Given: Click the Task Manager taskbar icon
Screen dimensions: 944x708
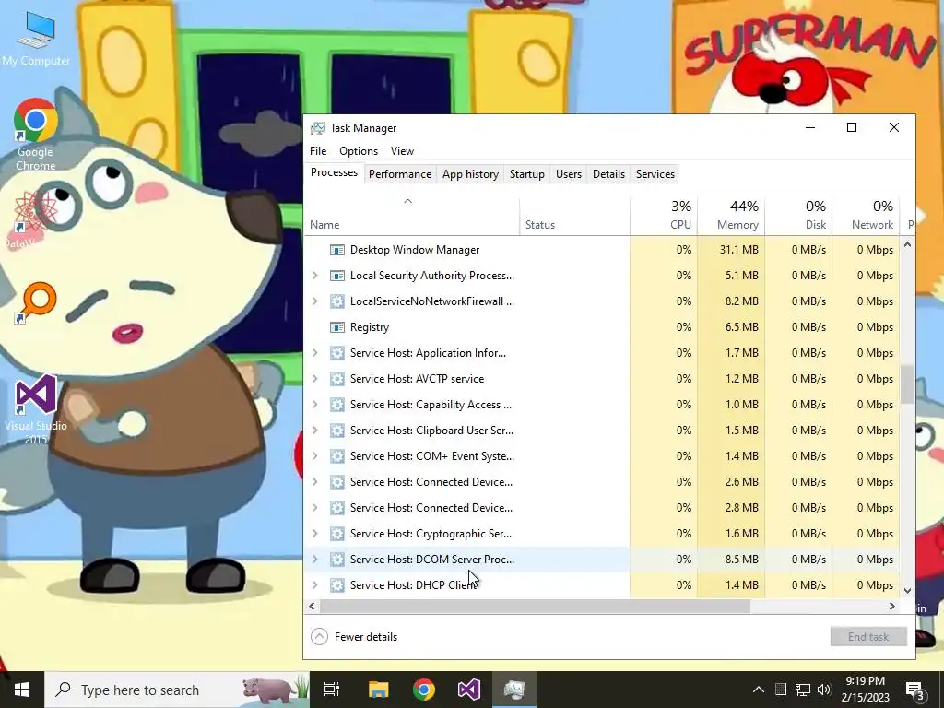Looking at the screenshot, I should coord(514,690).
